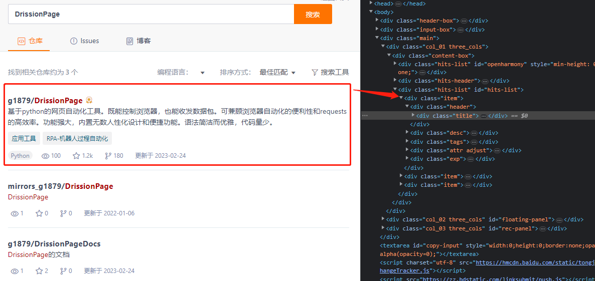Image resolution: width=595 pixels, height=281 pixels.
Task: Open the g1879/DrissionPageDocs repository link
Action: tap(54, 244)
